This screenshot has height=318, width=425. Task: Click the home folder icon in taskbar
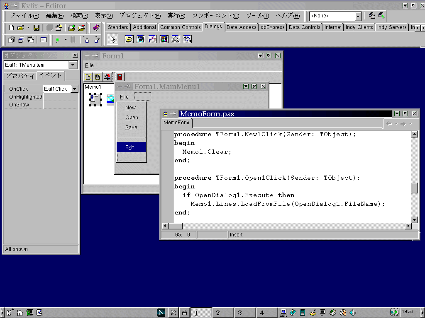(x=20, y=313)
